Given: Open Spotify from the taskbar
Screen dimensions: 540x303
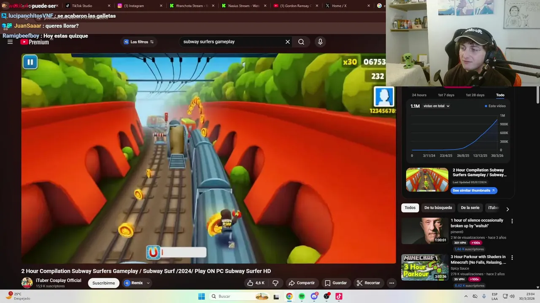Looking at the screenshot, I should tap(302, 296).
